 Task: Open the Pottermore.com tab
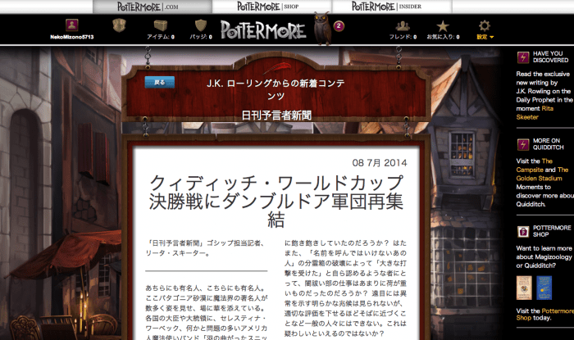[152, 7]
